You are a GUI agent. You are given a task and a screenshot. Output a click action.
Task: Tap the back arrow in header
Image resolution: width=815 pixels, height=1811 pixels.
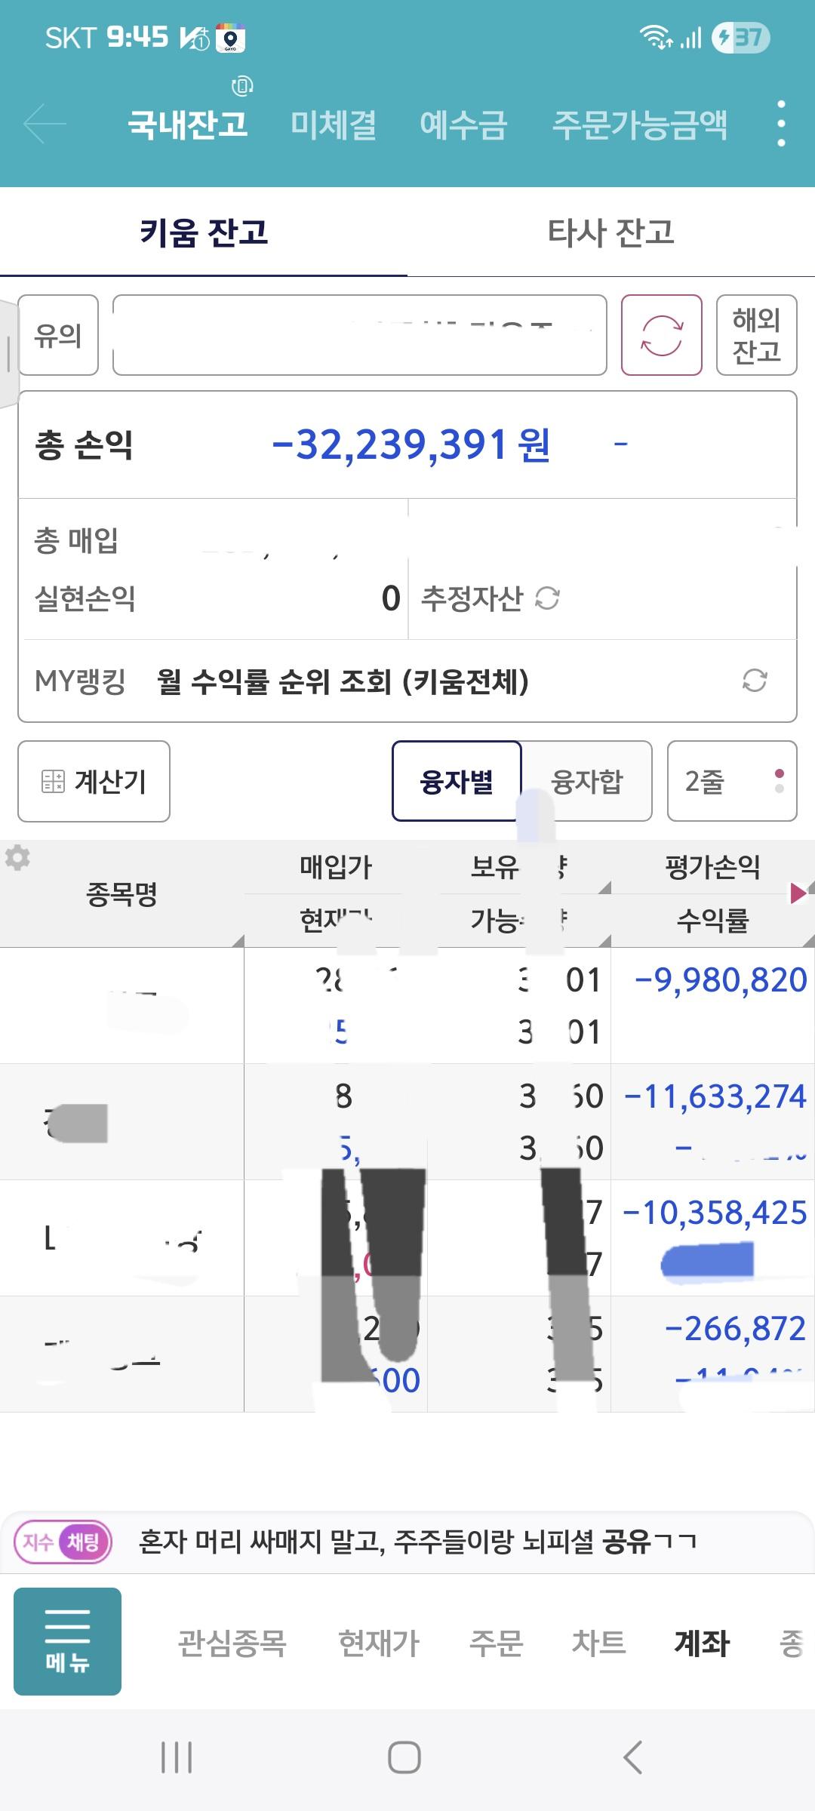pos(45,123)
